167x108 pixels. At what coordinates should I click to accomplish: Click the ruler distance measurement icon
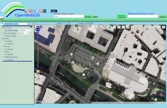tap(119, 27)
